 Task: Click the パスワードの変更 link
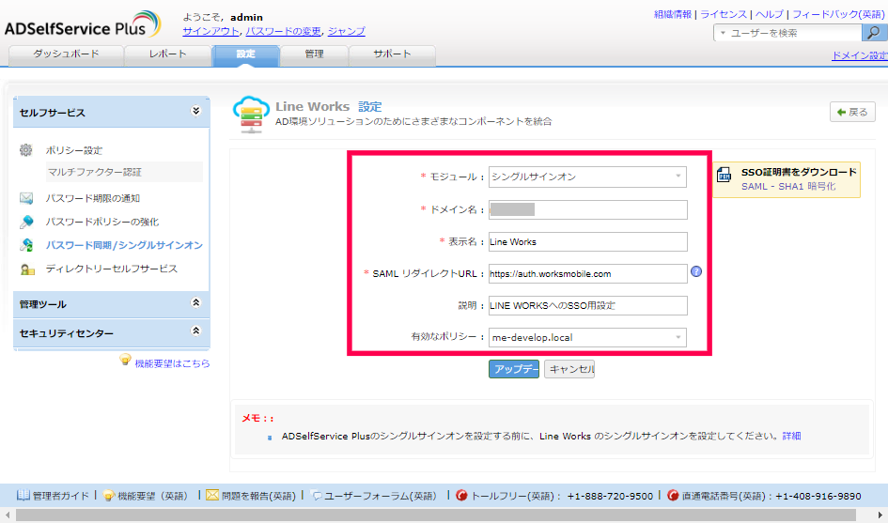pyautogui.click(x=283, y=31)
